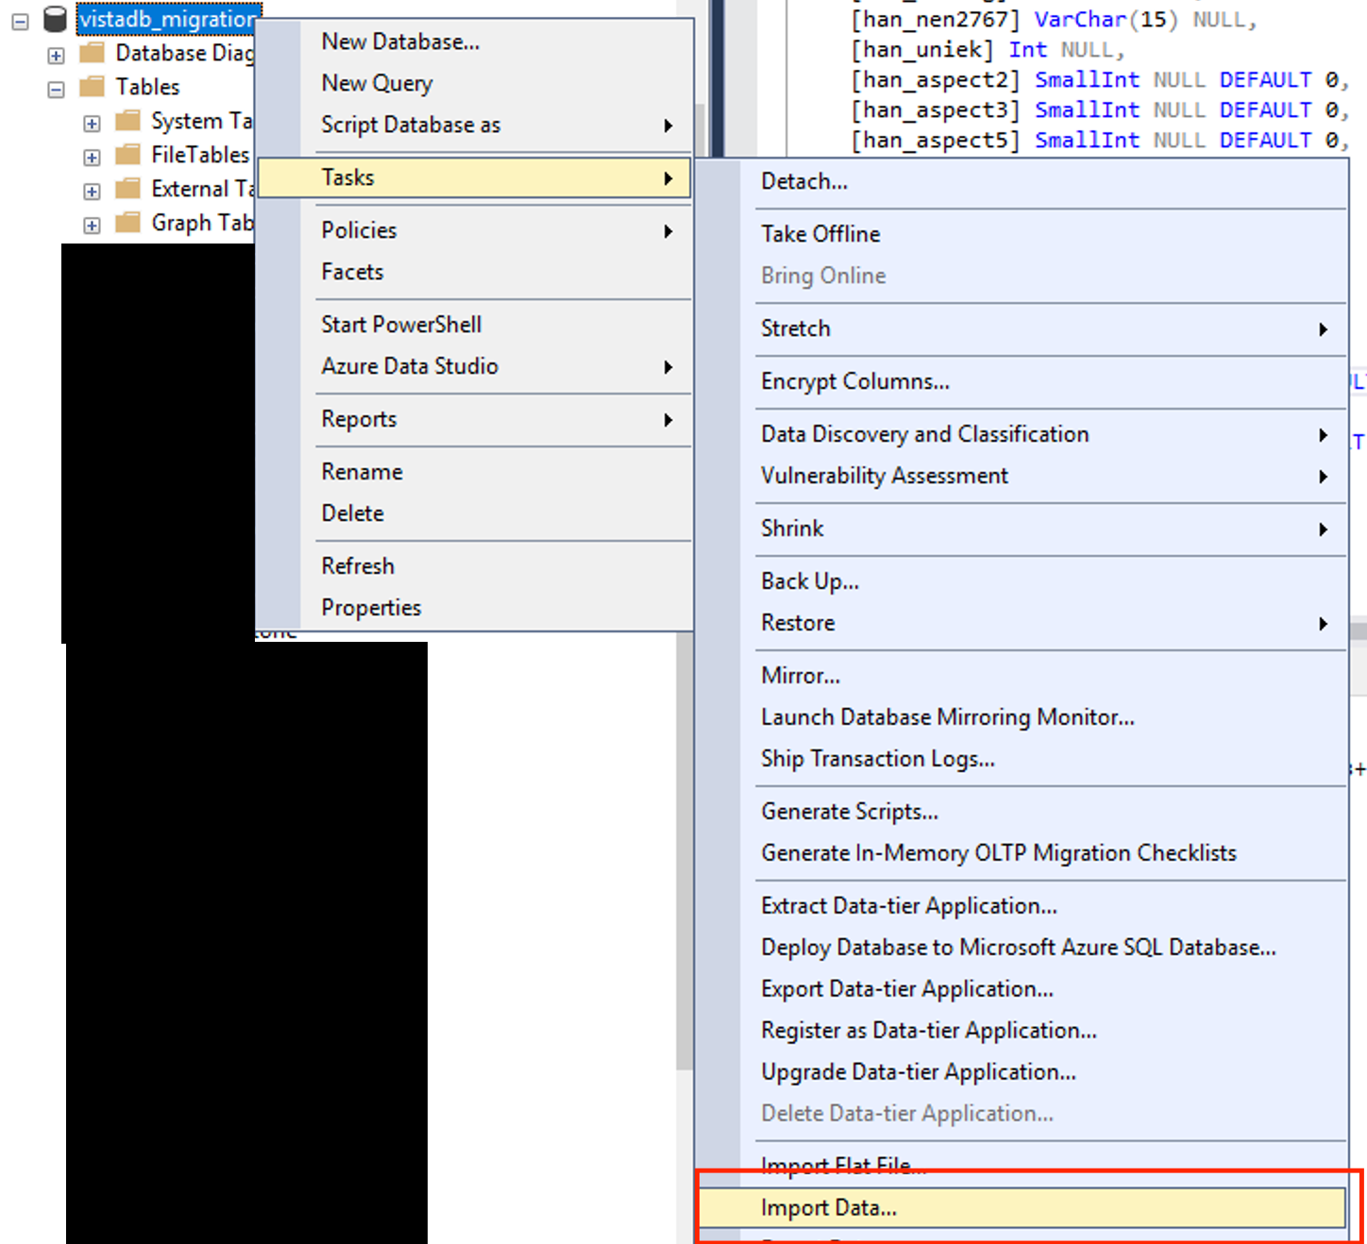Click the vistadb_migration database cylinder icon
This screenshot has width=1367, height=1244.
pos(55,18)
